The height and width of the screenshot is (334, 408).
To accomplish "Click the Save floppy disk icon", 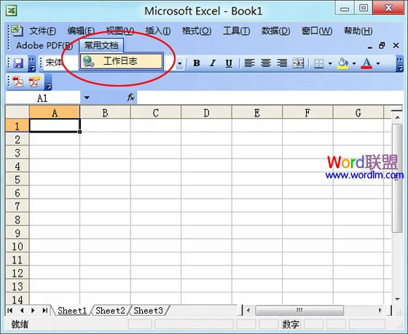I will 18,63.
